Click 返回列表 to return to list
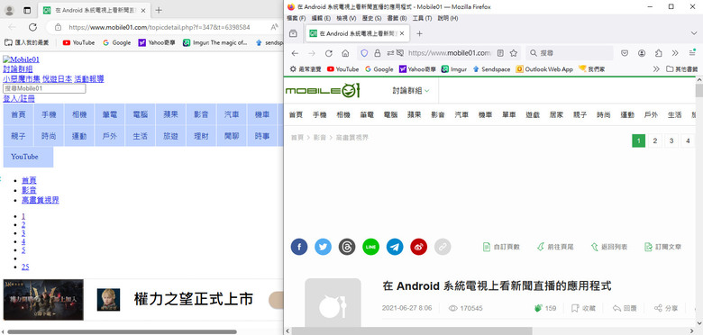Viewport: 703px width, 335px height. click(609, 247)
